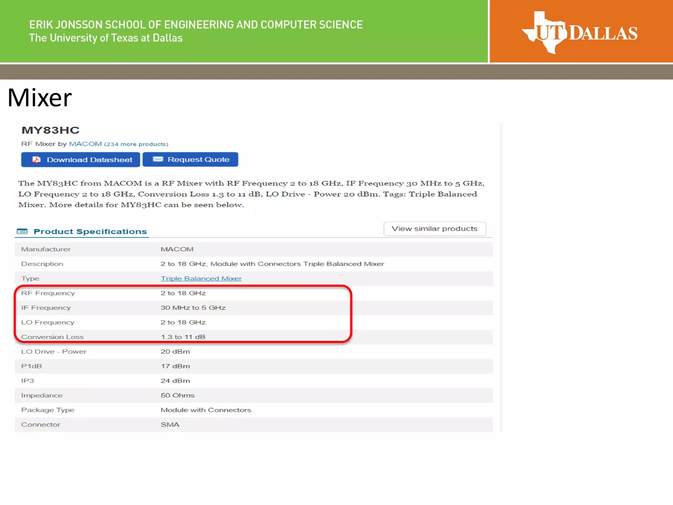Click the Mixer slide heading
This screenshot has height=505, width=673.
pos(40,98)
